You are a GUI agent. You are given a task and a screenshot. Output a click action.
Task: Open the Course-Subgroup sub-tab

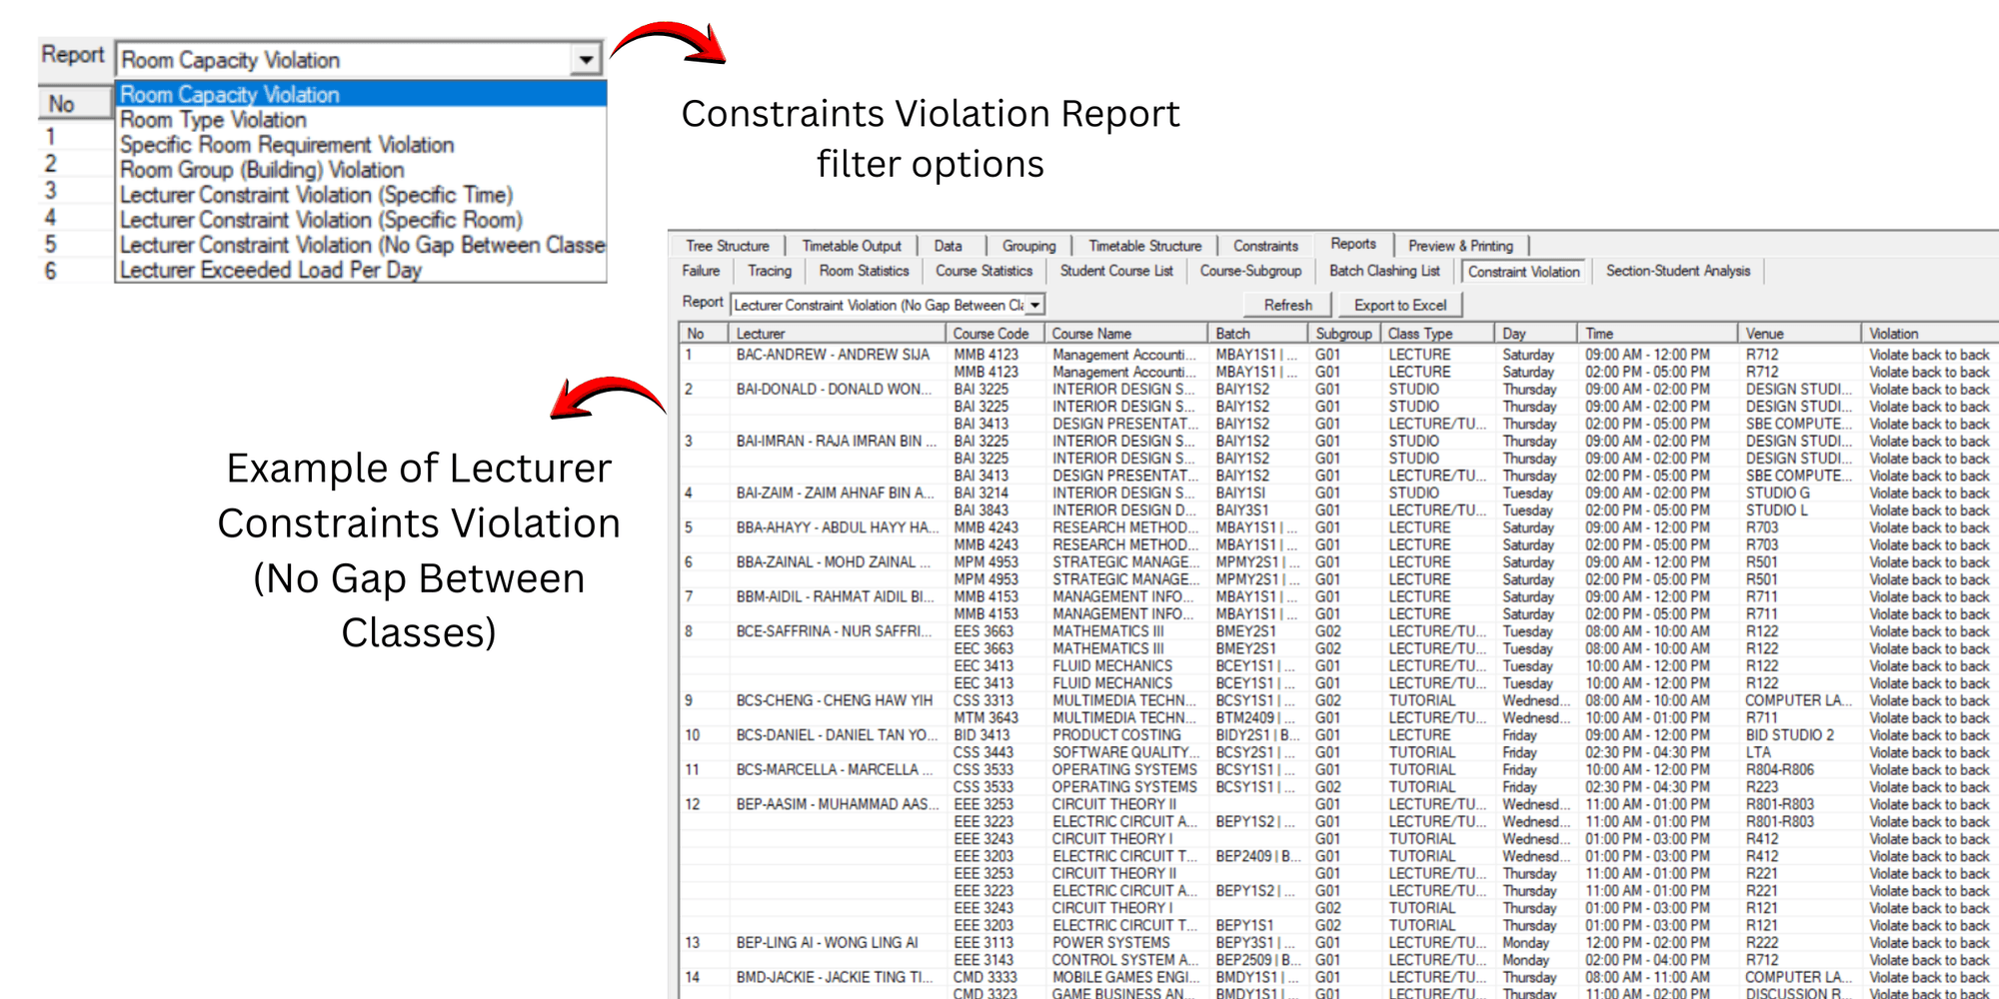tap(1250, 271)
